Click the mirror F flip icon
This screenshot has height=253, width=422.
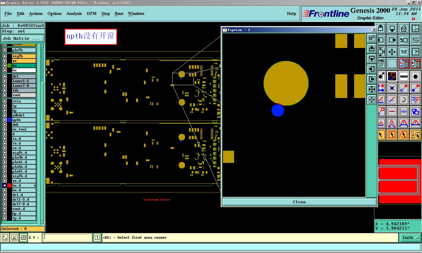[416, 100]
